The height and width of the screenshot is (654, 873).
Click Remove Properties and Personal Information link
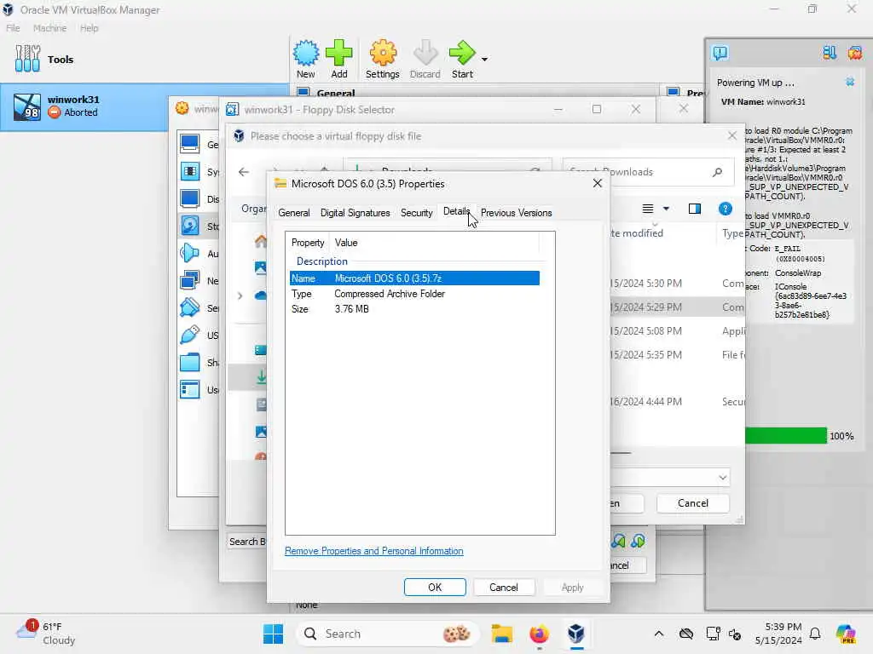[373, 551]
